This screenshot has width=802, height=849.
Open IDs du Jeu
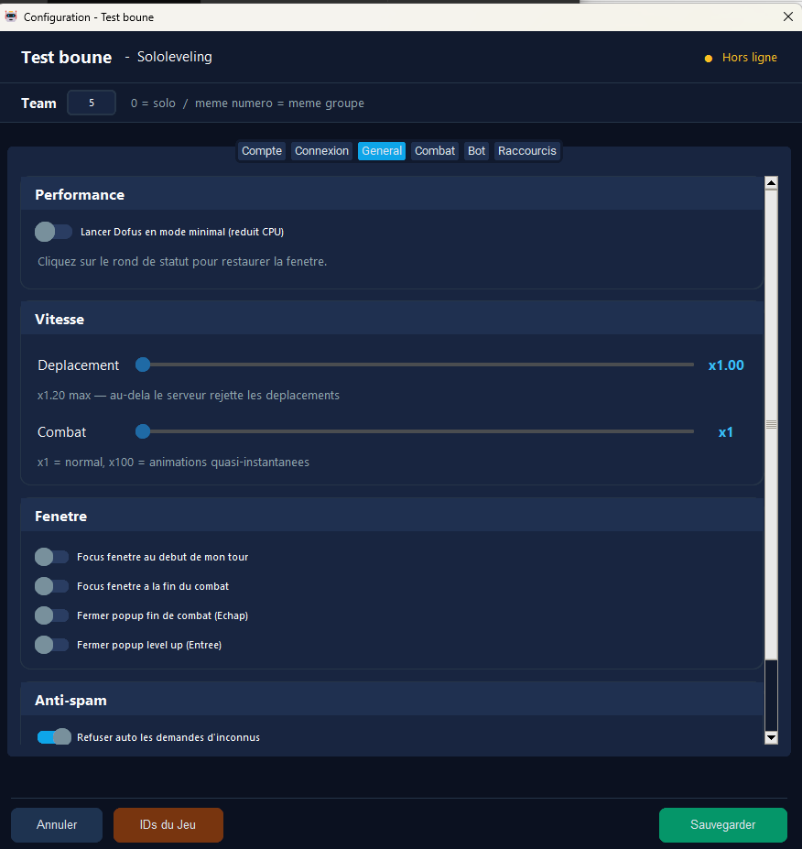(168, 824)
